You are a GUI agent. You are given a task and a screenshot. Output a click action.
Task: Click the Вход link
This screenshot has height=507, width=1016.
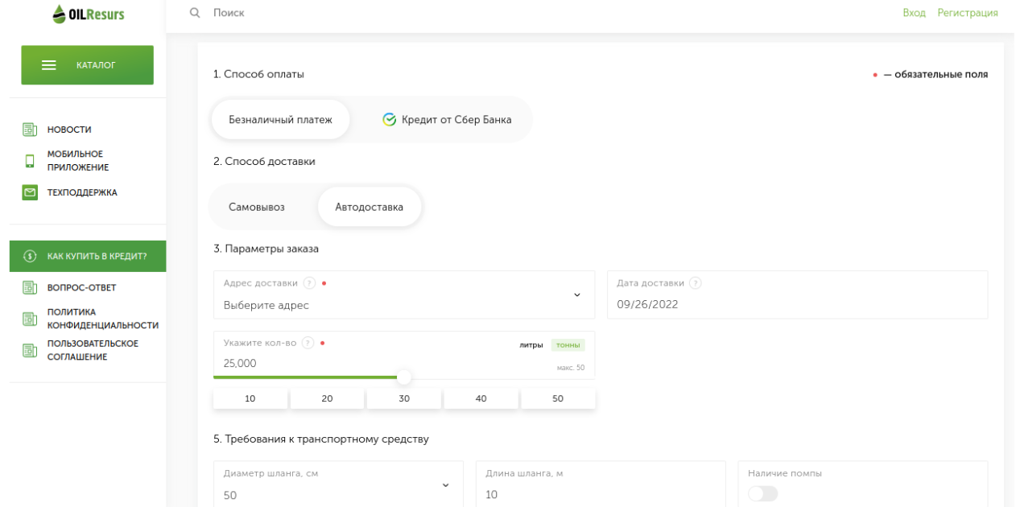[x=914, y=13]
